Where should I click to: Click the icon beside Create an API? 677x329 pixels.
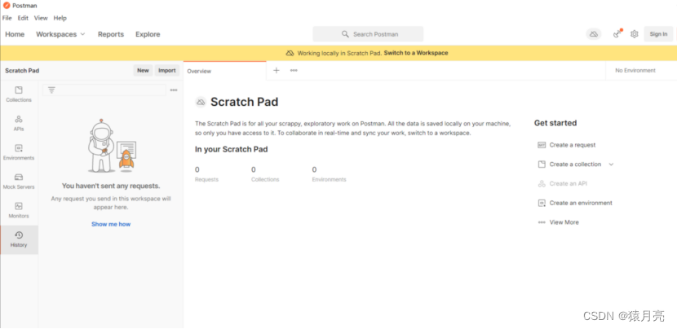point(542,184)
